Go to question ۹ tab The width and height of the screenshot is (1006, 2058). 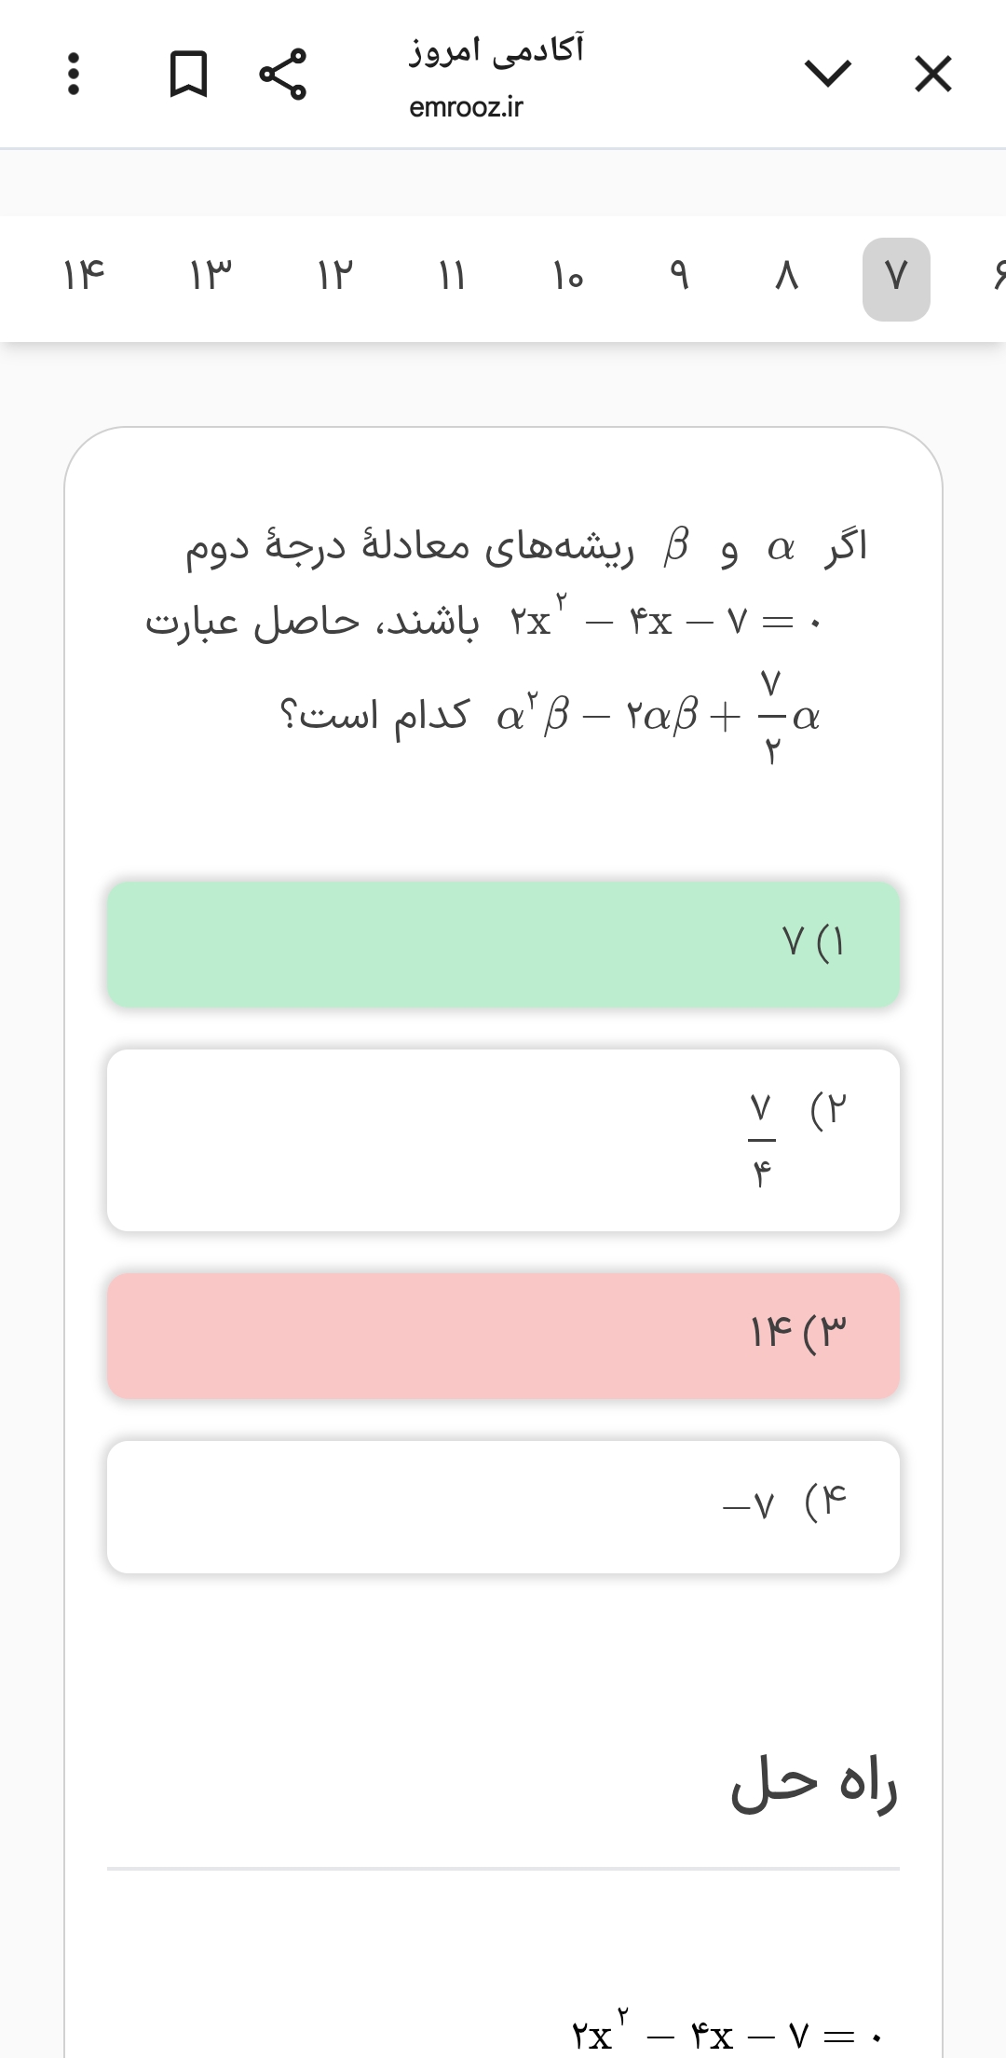click(x=679, y=277)
